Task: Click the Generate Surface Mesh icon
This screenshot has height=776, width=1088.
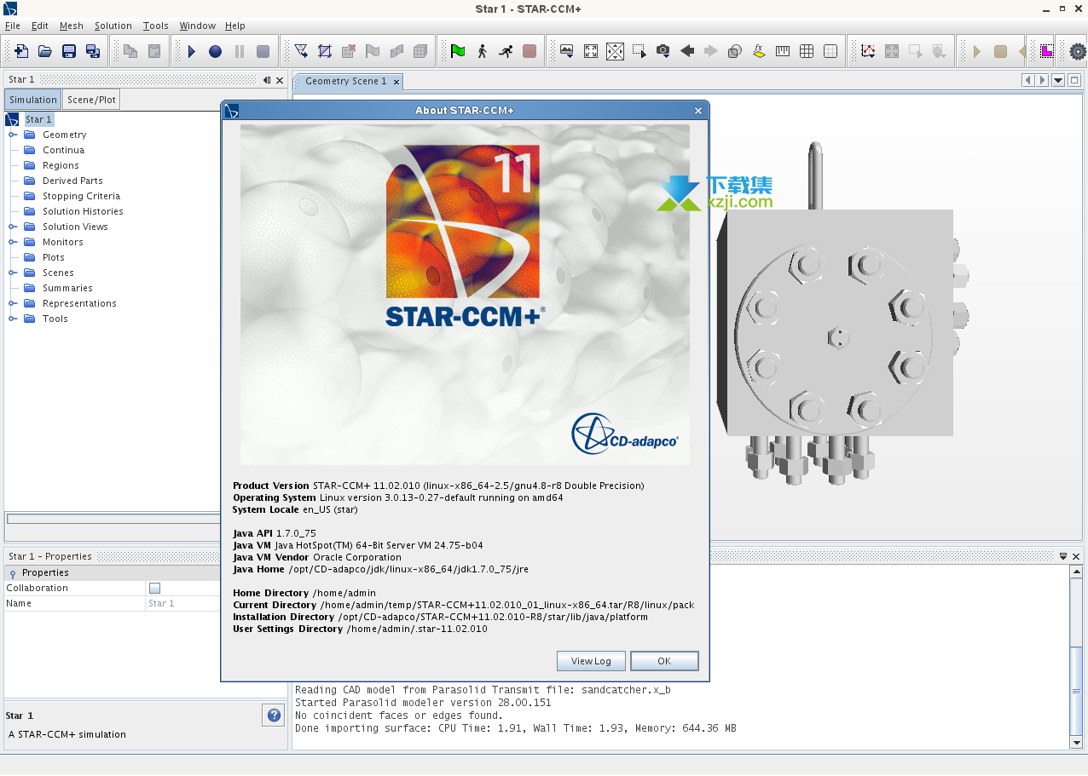Action: 325,51
